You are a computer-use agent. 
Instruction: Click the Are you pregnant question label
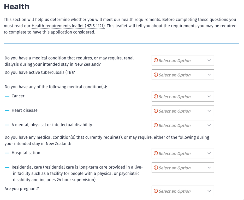pyautogui.click(x=22, y=188)
